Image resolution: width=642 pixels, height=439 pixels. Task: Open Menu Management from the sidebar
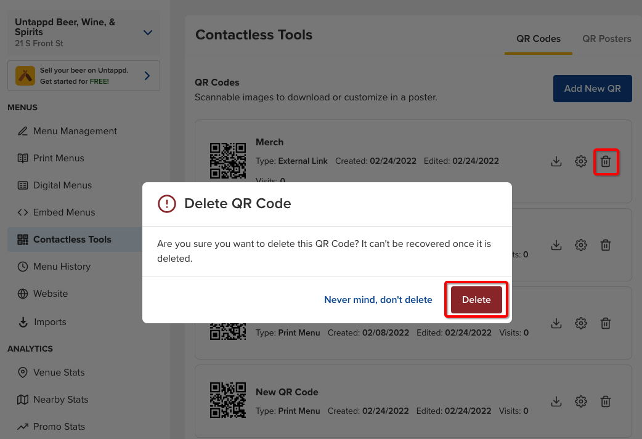(x=75, y=131)
